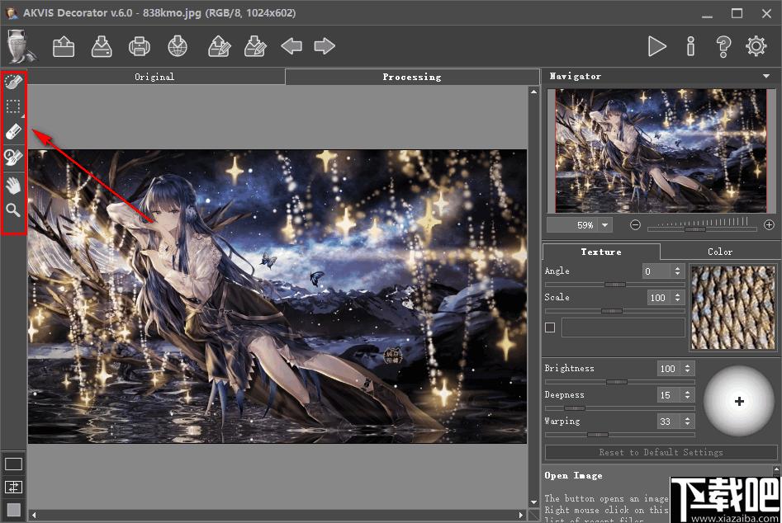Select the rectangular Selection tool

(13, 106)
